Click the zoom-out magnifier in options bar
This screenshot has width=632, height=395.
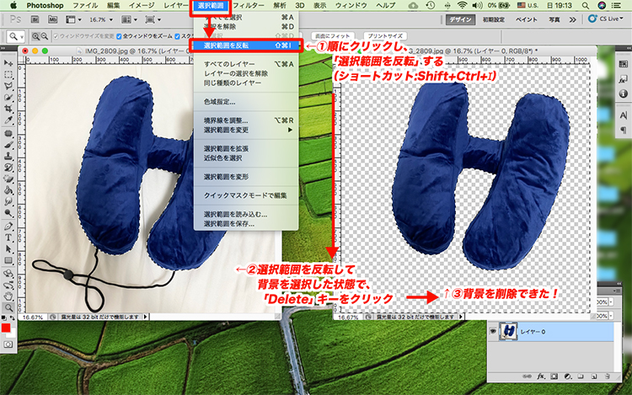pyautogui.click(x=45, y=36)
